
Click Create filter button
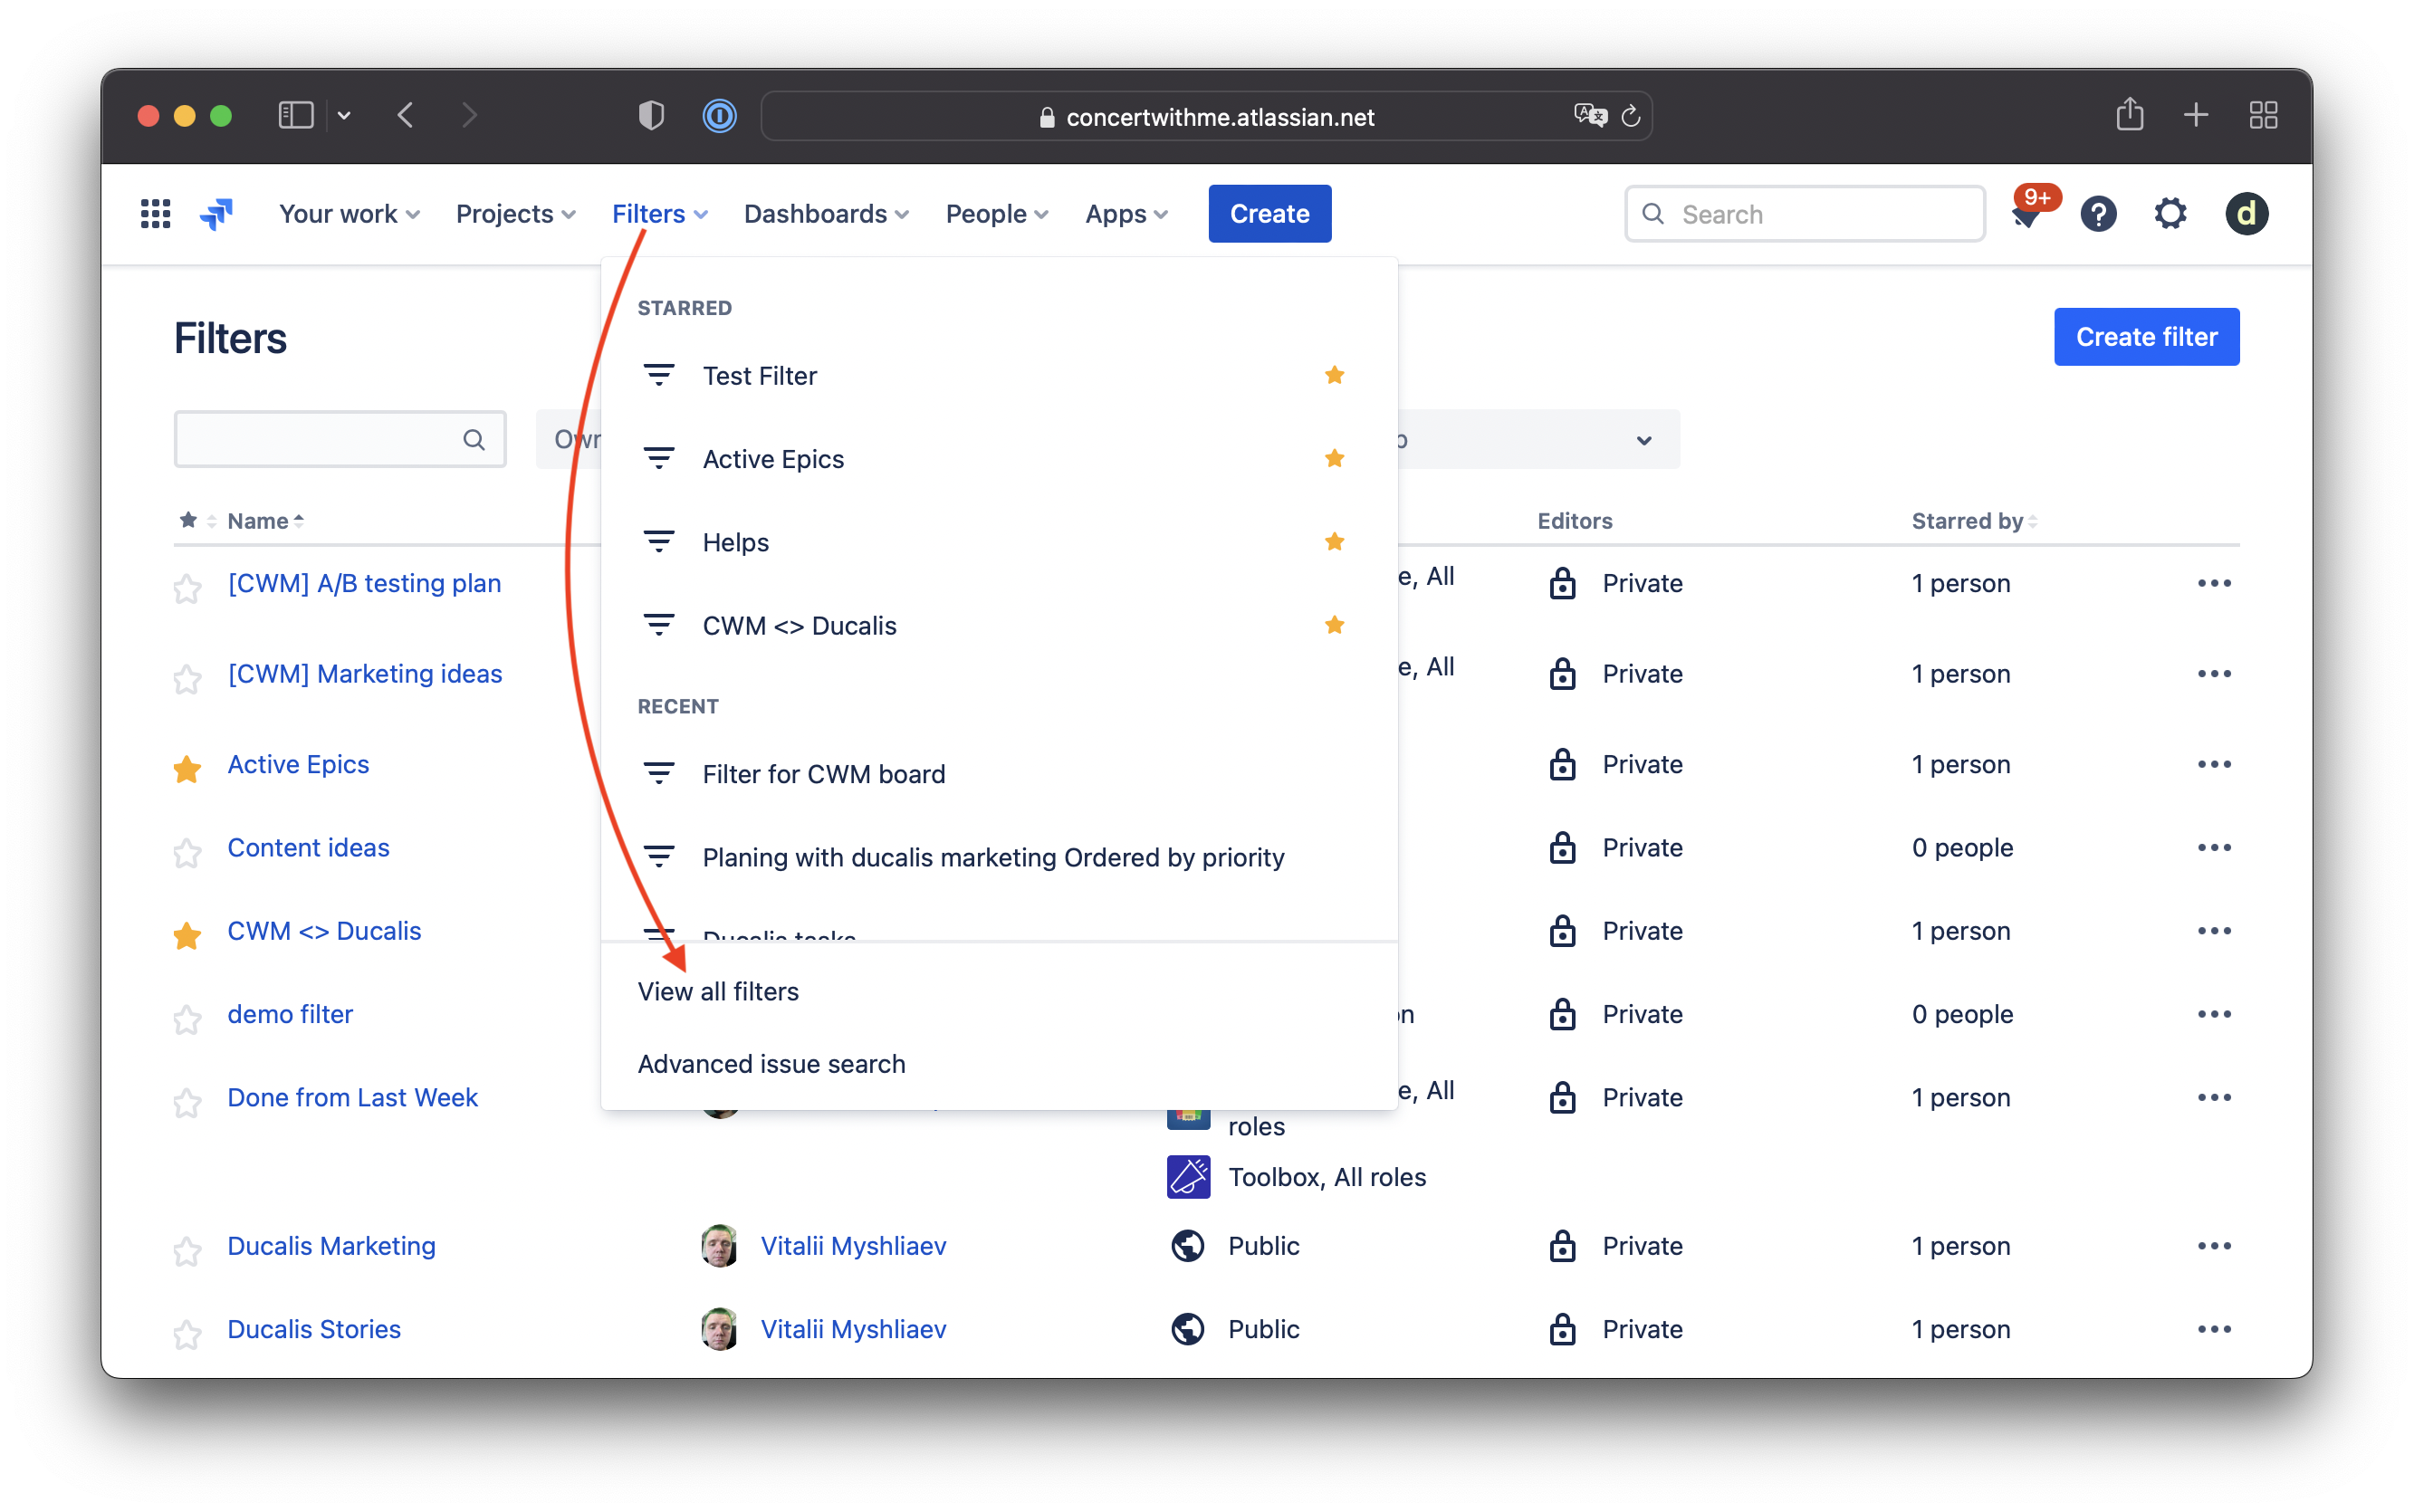2146,336
